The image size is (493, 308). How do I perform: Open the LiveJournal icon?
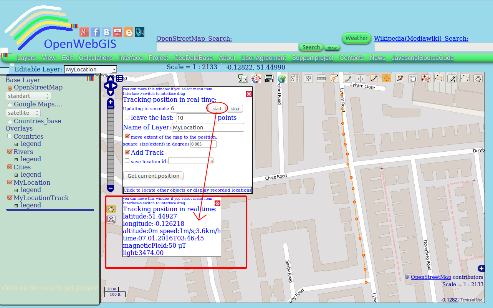tap(140, 32)
